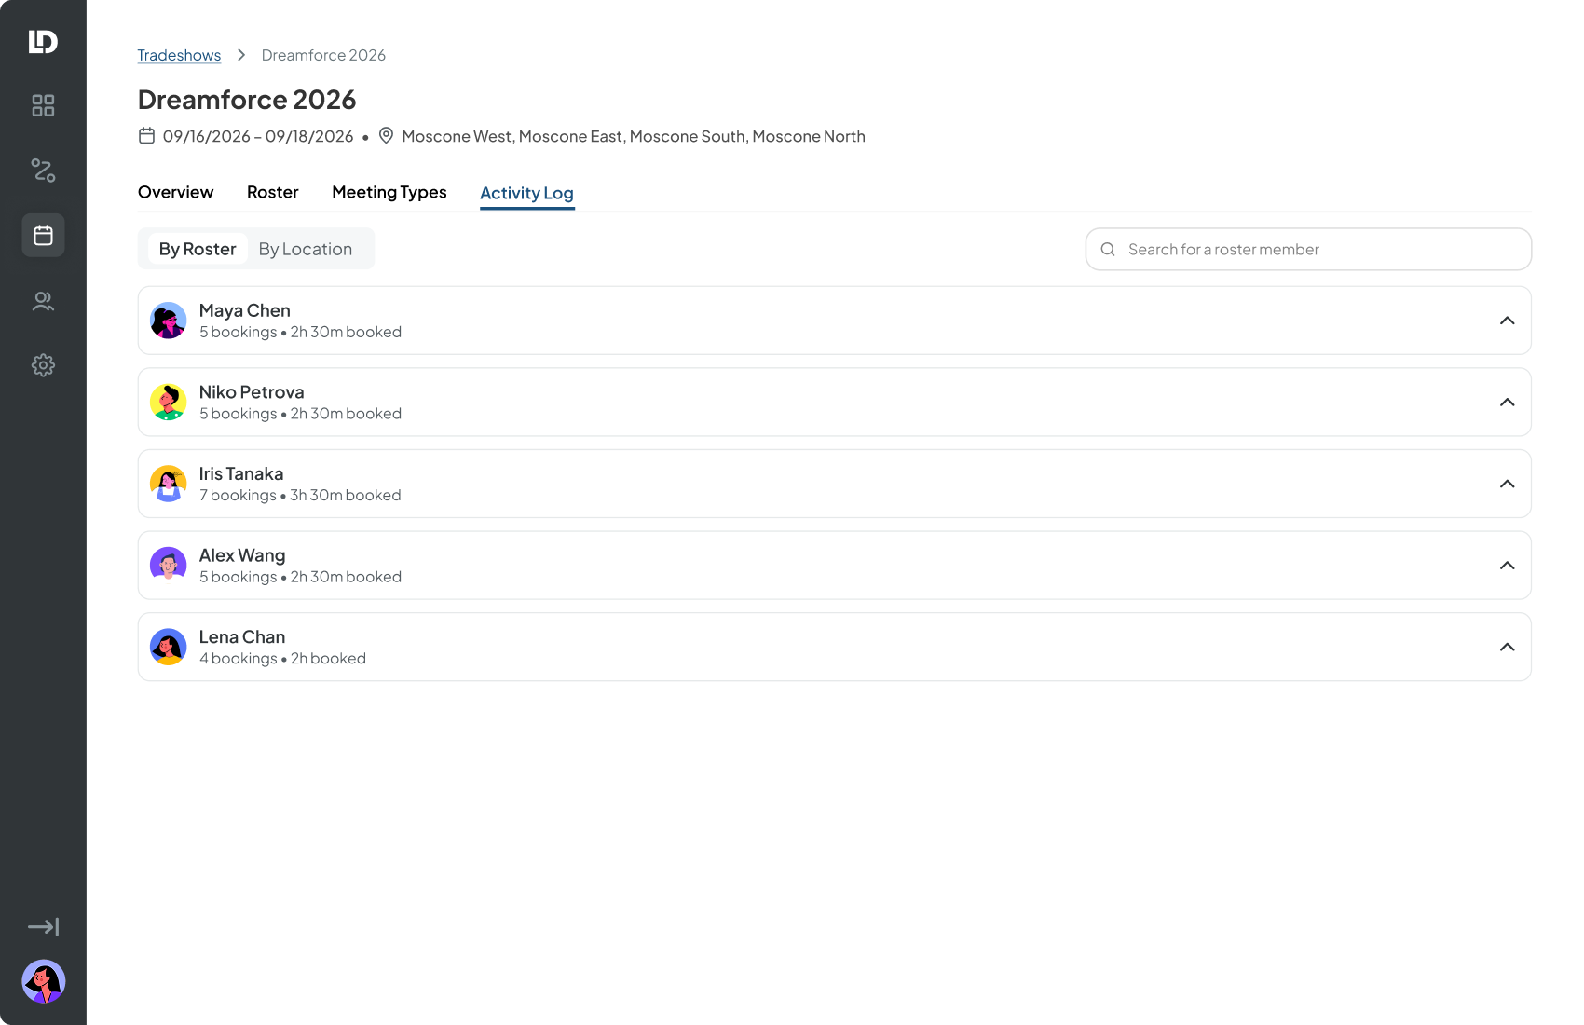1584x1025 pixels.
Task: Focus the roster member search field
Action: click(x=1308, y=250)
